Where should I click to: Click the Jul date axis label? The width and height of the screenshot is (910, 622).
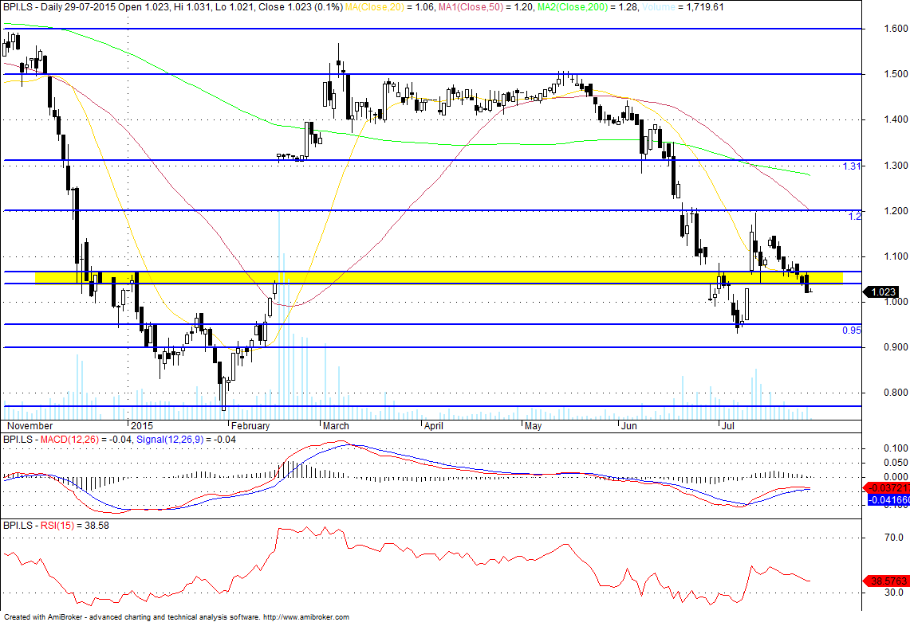click(728, 426)
